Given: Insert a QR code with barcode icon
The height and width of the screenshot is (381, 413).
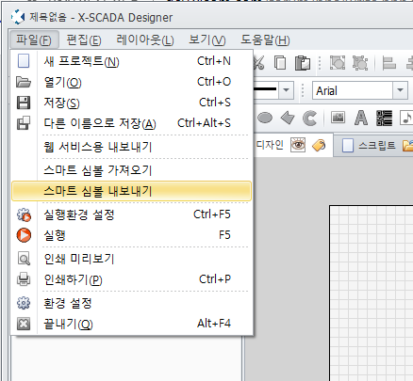Looking at the screenshot, I should click(x=384, y=119).
